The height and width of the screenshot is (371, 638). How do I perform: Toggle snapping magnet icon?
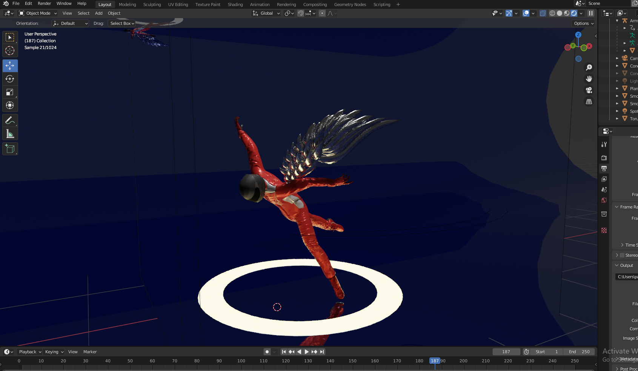tap(301, 13)
